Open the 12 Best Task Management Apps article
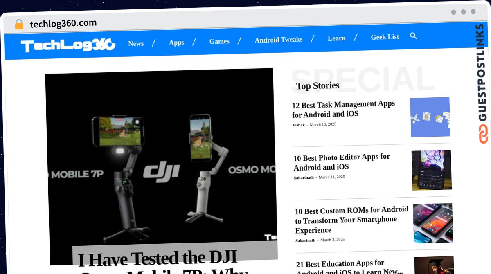 pos(343,109)
